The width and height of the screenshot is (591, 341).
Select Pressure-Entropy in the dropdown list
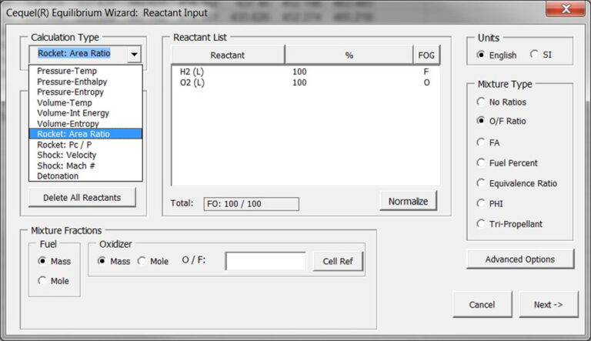85,92
